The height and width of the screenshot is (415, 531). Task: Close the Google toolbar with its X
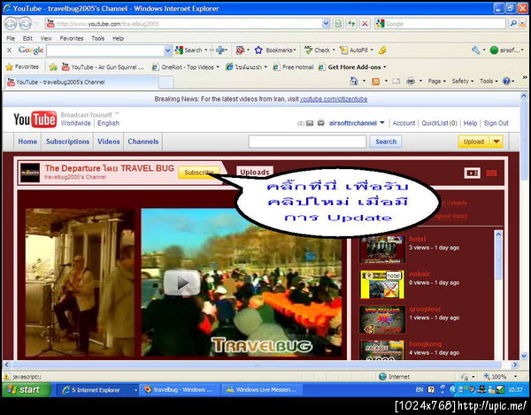tap(9, 50)
